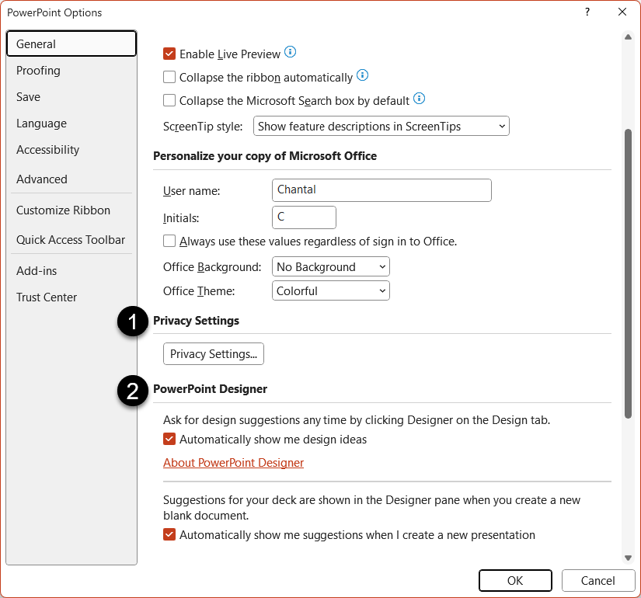641x598 pixels.
Task: Select the General category
Action: pos(71,43)
